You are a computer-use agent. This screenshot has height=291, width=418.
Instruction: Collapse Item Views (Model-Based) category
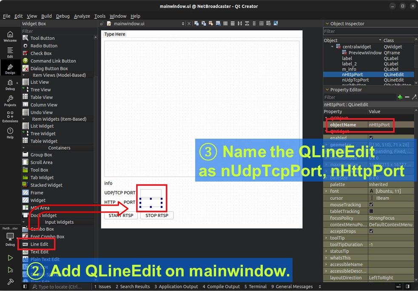pos(23,75)
